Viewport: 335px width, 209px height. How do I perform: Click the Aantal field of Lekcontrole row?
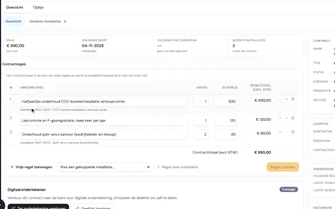click(201, 121)
